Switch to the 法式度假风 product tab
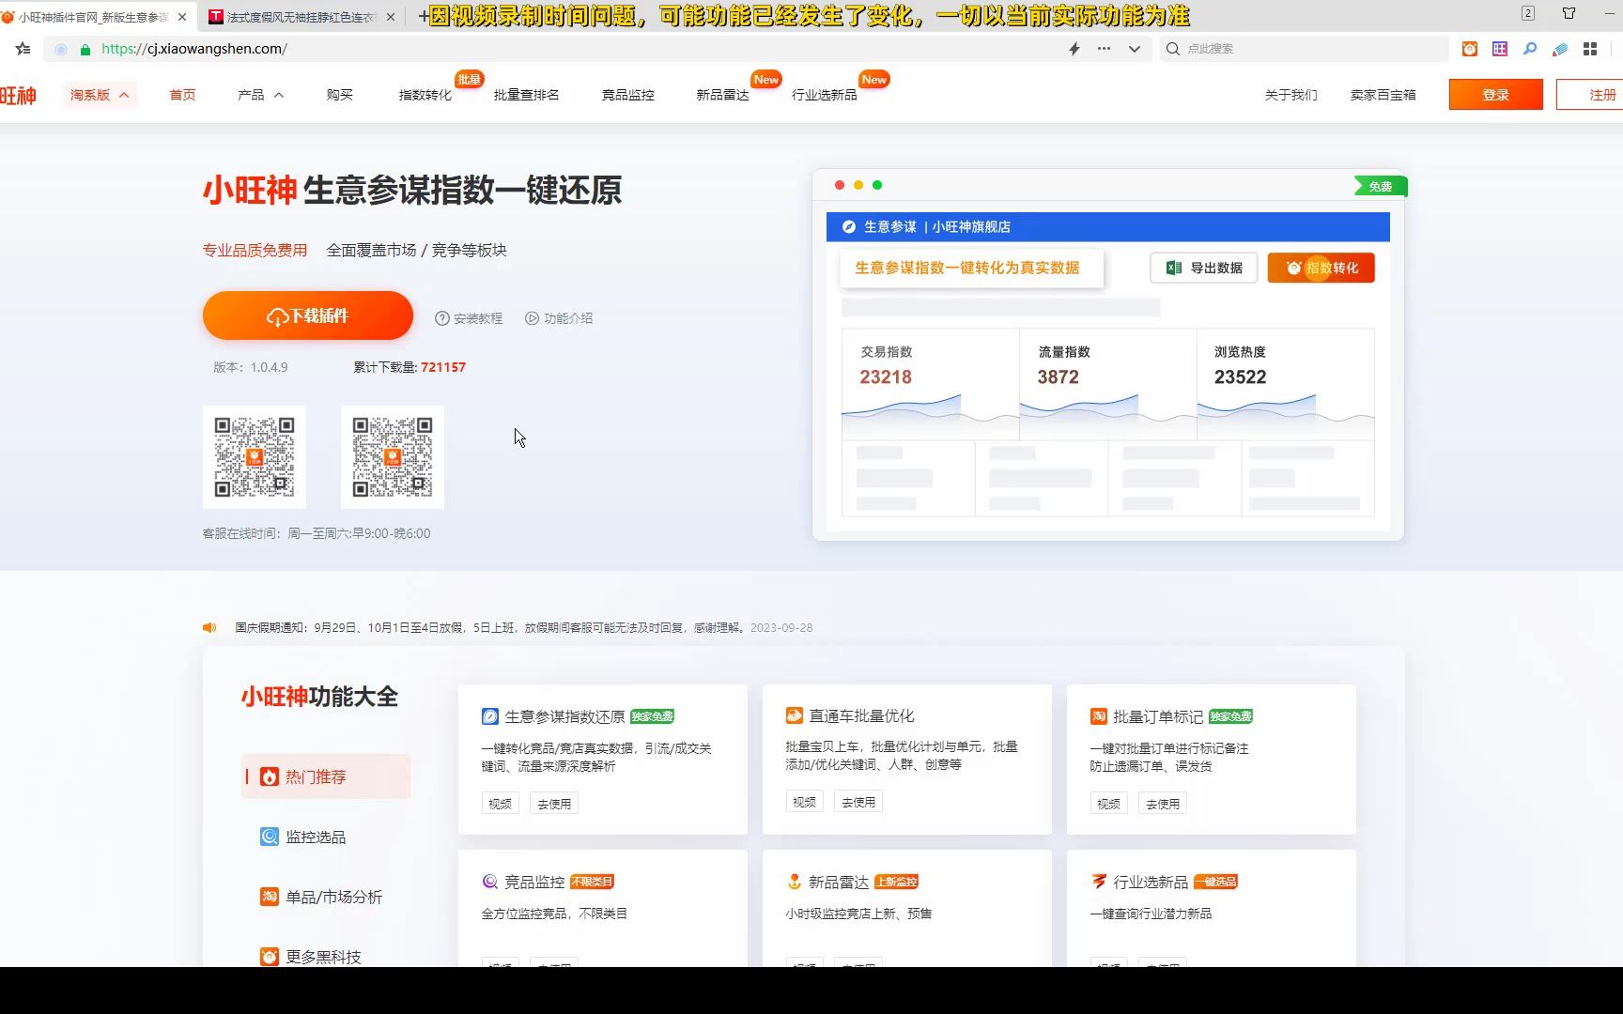This screenshot has width=1623, height=1014. [301, 17]
